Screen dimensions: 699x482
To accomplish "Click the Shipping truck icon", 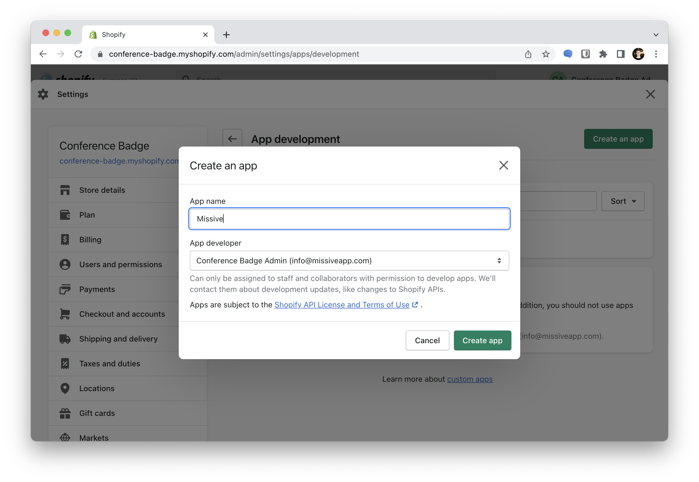I will point(65,339).
